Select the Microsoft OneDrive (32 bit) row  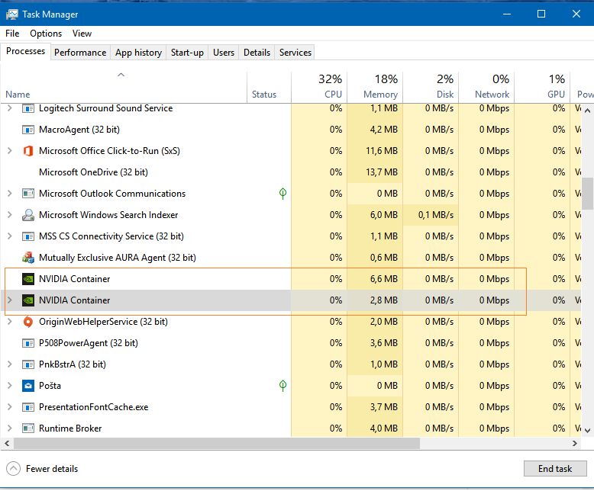[291, 172]
